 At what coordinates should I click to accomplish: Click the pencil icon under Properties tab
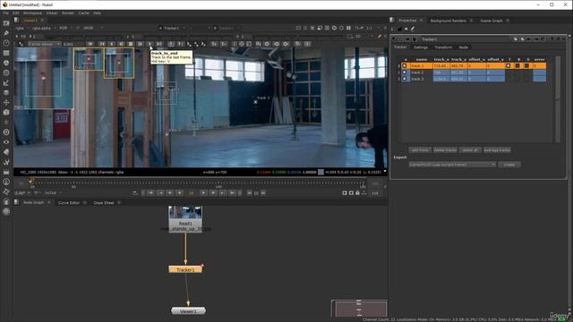pyautogui.click(x=413, y=29)
